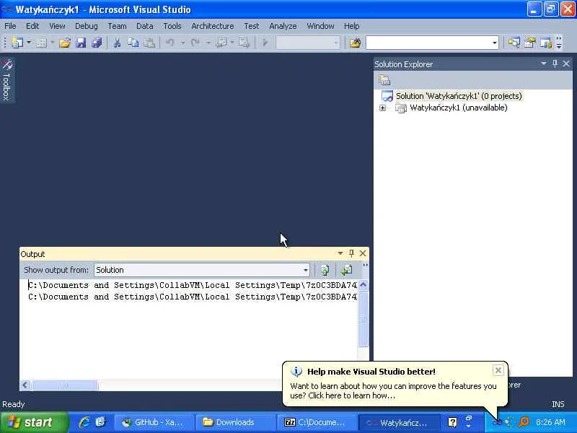This screenshot has height=433, width=577.
Task: Click the Save All icon
Action: [x=97, y=43]
